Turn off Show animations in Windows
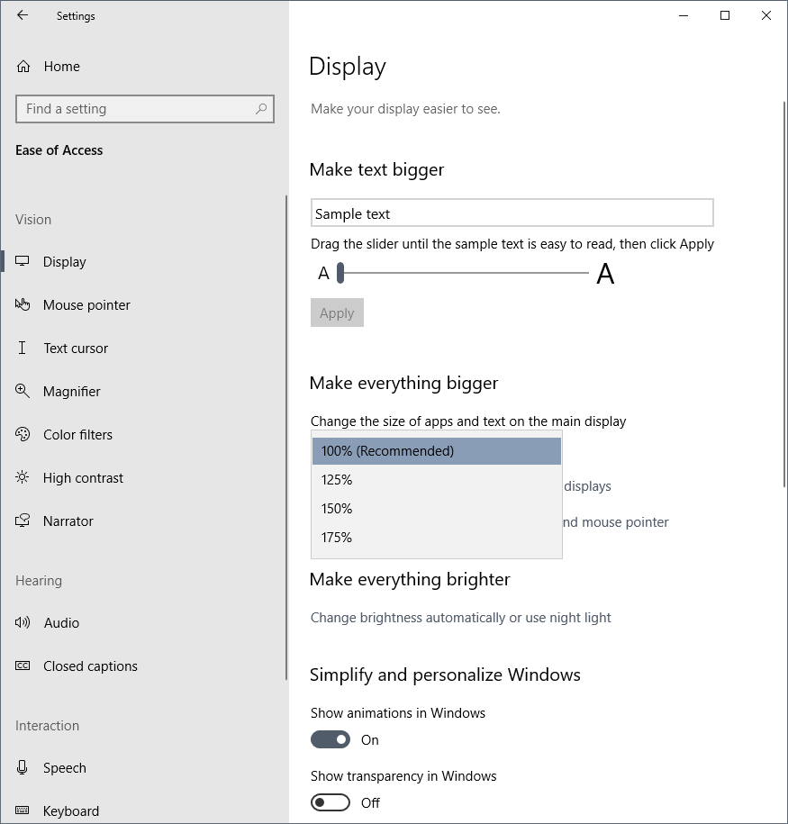The height and width of the screenshot is (824, 788). coord(331,739)
